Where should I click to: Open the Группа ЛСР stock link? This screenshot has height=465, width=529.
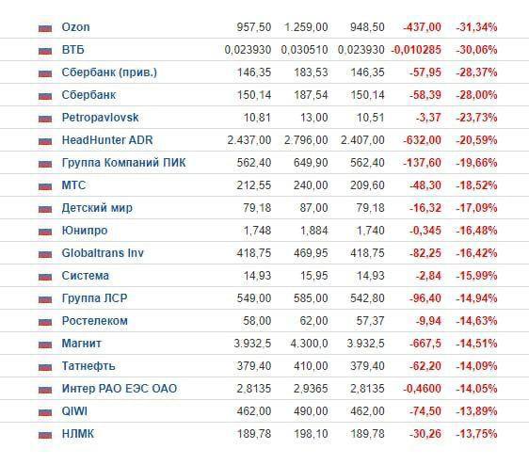(x=94, y=298)
